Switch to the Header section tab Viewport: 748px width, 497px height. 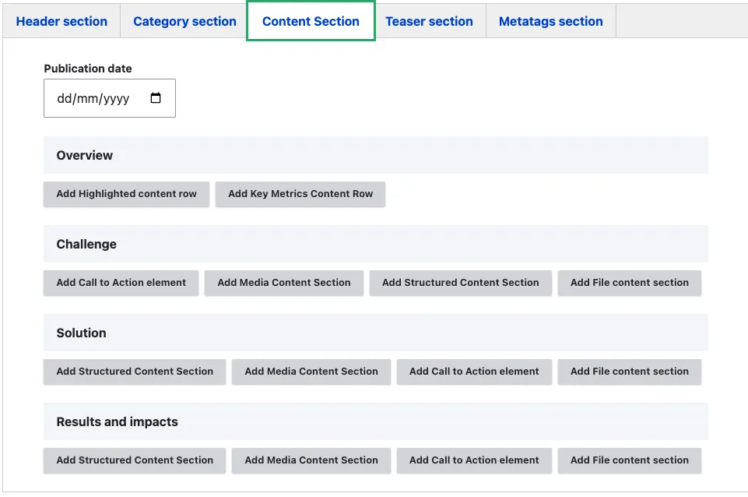point(61,21)
